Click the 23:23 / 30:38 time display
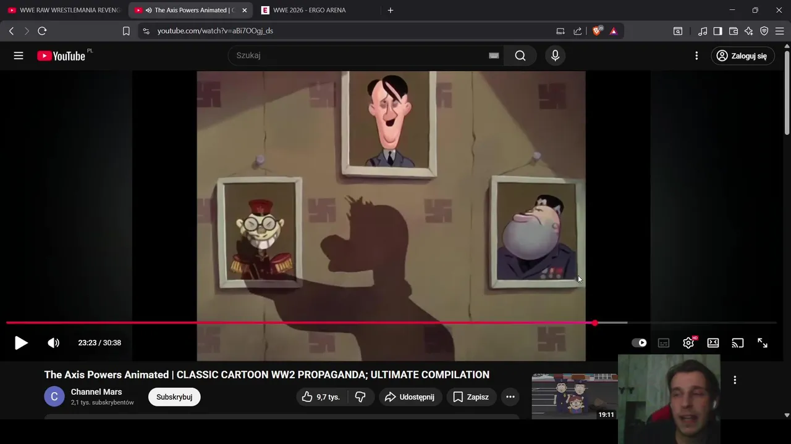791x444 pixels. 99,343
